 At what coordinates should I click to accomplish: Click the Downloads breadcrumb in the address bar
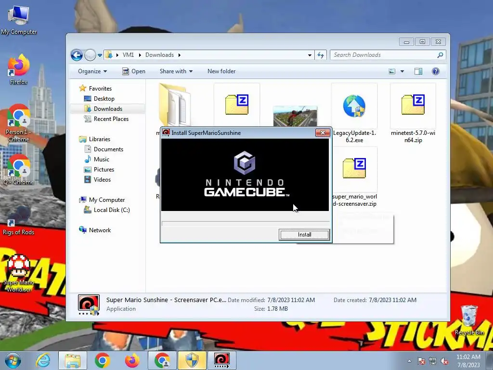pyautogui.click(x=159, y=55)
